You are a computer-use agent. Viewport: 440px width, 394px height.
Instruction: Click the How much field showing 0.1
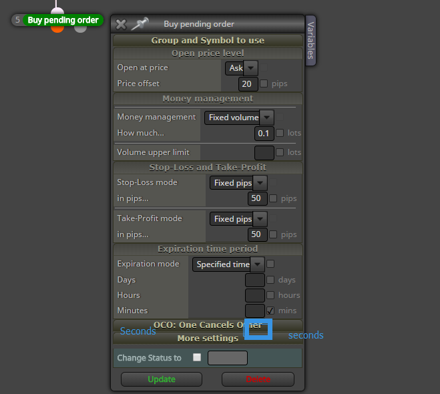coord(264,134)
